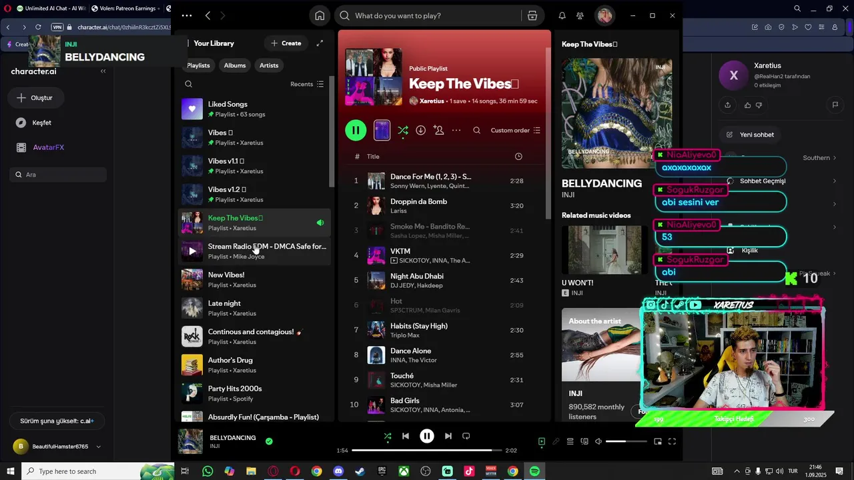Enter Spotify full screen mode
Image resolution: width=854 pixels, height=480 pixels.
click(672, 441)
